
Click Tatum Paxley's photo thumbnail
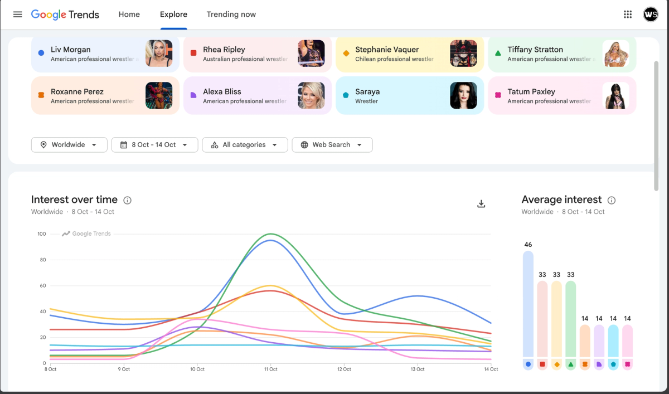tap(615, 96)
